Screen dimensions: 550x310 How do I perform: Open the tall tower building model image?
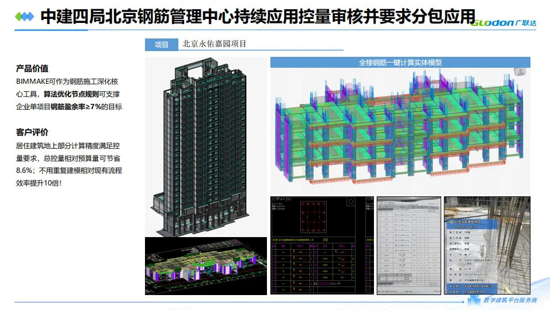[206, 147]
